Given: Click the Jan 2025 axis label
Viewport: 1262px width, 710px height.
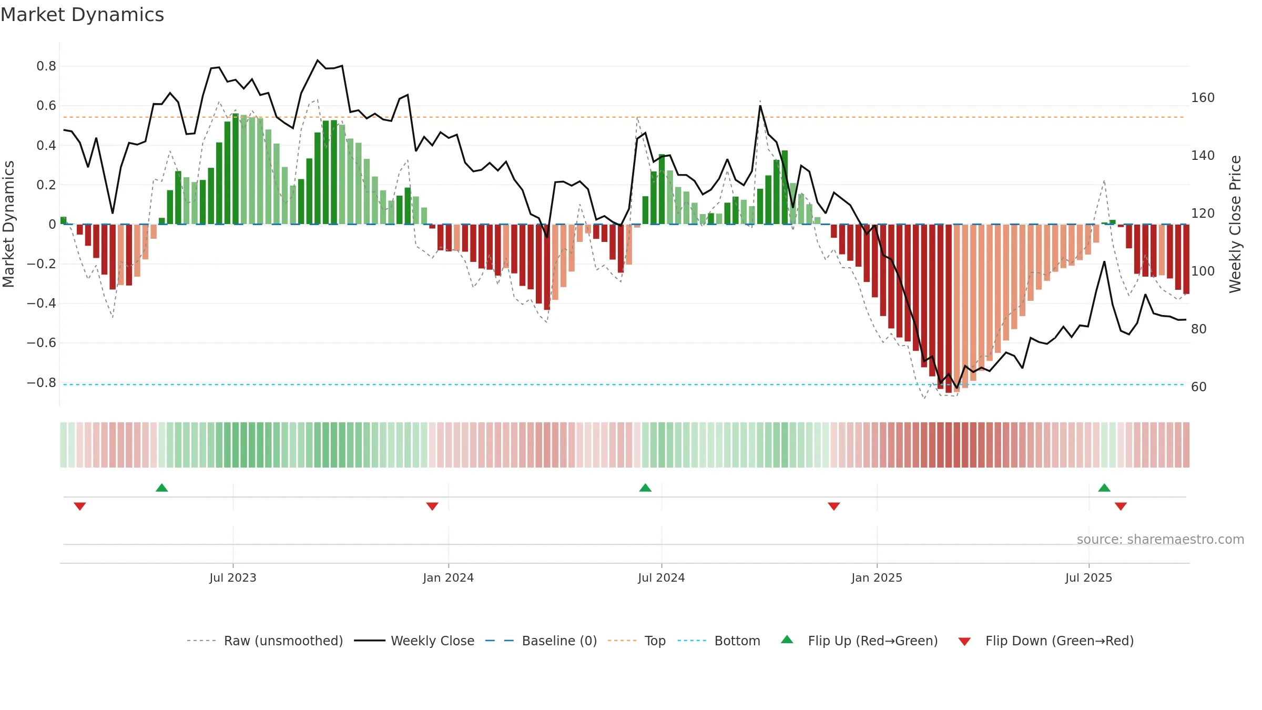Looking at the screenshot, I should tap(877, 577).
